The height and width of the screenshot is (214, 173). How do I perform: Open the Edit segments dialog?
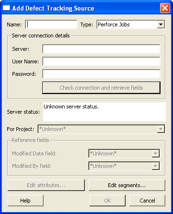(127, 185)
